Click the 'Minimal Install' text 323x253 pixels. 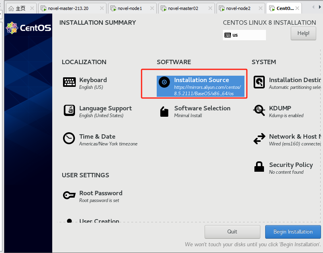188,116
